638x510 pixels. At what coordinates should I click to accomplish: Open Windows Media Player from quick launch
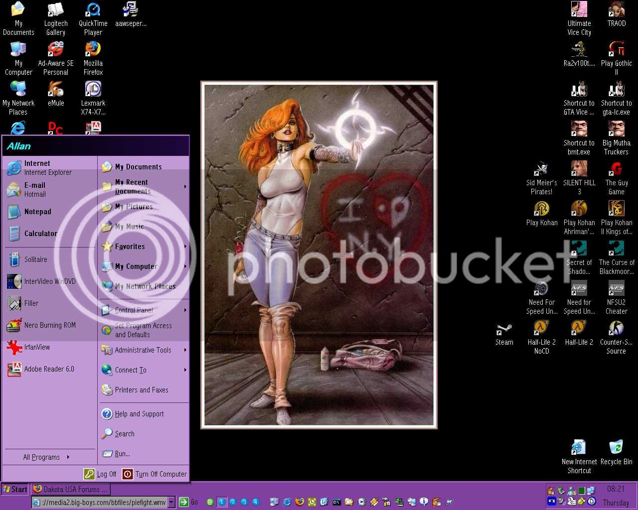tap(361, 502)
